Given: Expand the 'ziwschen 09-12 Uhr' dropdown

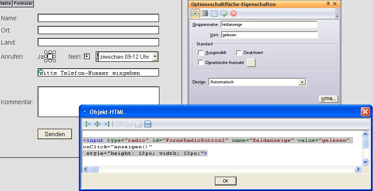Looking at the screenshot, I should pyautogui.click(x=155, y=57).
